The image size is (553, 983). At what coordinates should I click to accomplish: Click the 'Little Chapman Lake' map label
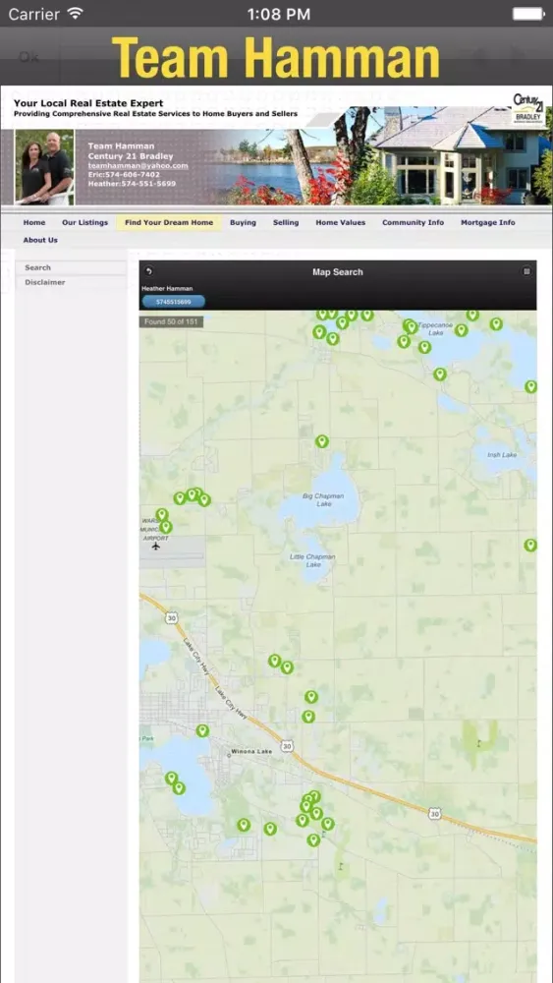click(312, 560)
